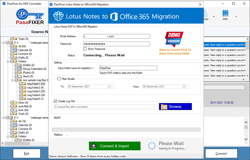Click the PassFixer key logo
Image resolution: width=250 pixels, height=160 pixels.
click(30, 17)
